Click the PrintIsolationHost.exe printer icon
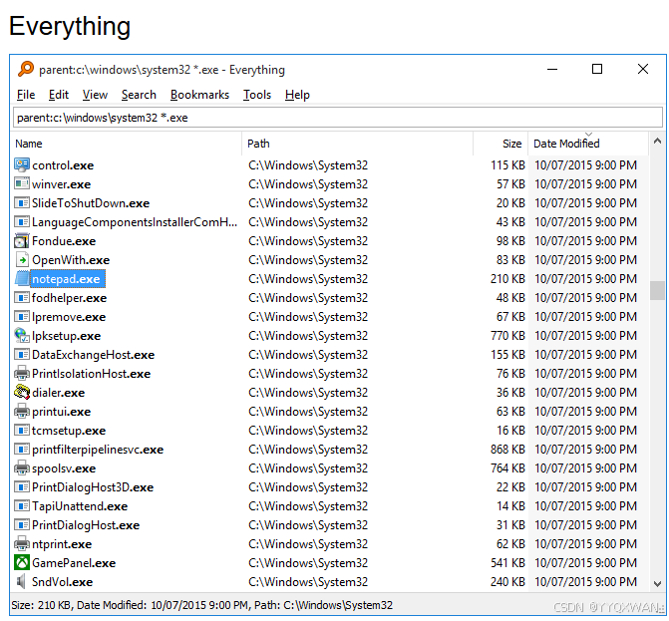This screenshot has height=621, width=669. [22, 373]
